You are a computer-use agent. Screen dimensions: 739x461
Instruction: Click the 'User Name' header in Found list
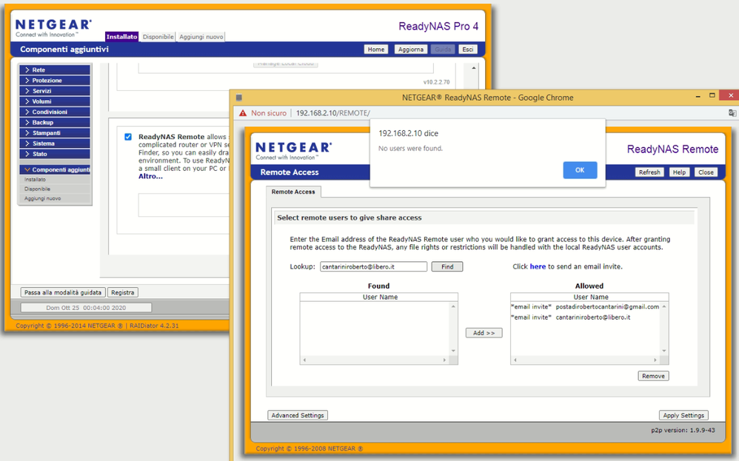[x=380, y=297]
